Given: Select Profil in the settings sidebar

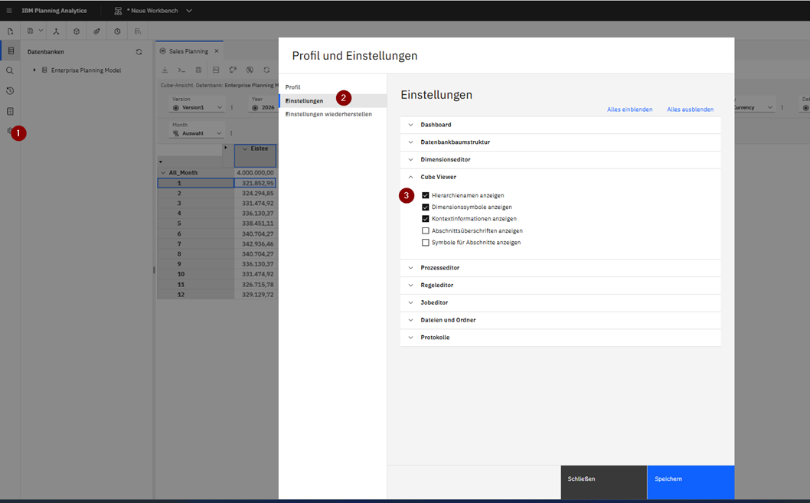Looking at the screenshot, I should [293, 87].
